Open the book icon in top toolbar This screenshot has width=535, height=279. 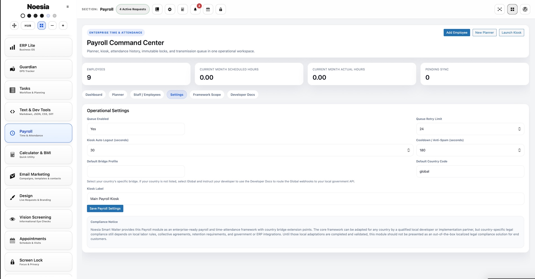click(157, 9)
